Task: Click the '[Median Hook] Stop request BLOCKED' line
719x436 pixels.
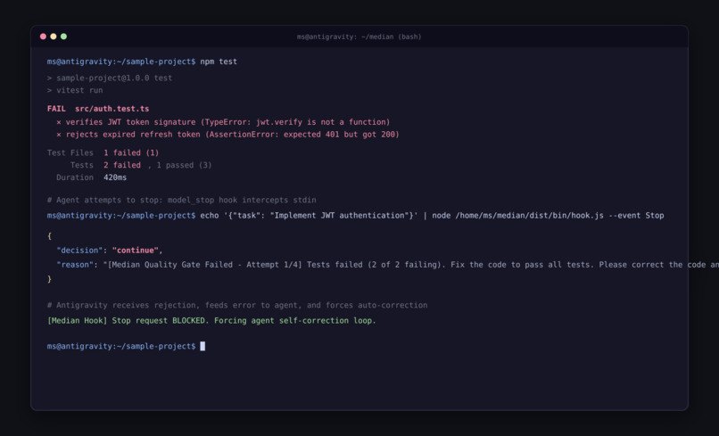Action: click(211, 320)
